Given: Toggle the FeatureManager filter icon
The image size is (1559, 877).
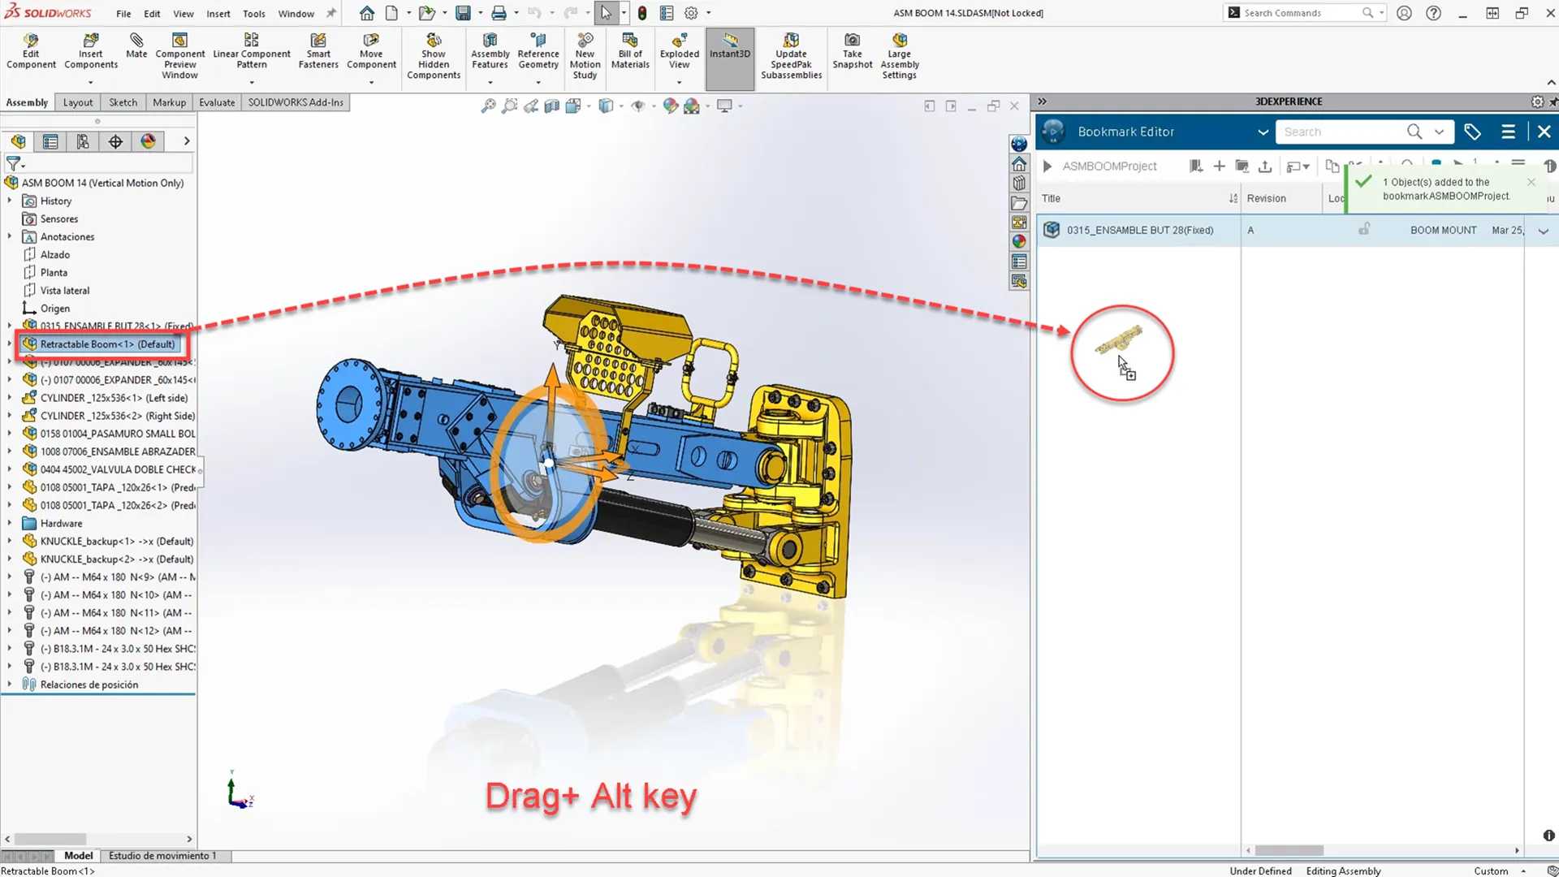Looking at the screenshot, I should pyautogui.click(x=14, y=163).
